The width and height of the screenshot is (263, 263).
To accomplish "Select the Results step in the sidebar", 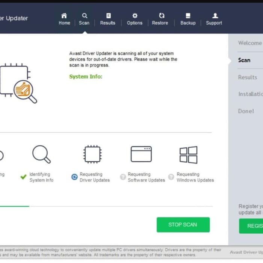I will 248,77.
